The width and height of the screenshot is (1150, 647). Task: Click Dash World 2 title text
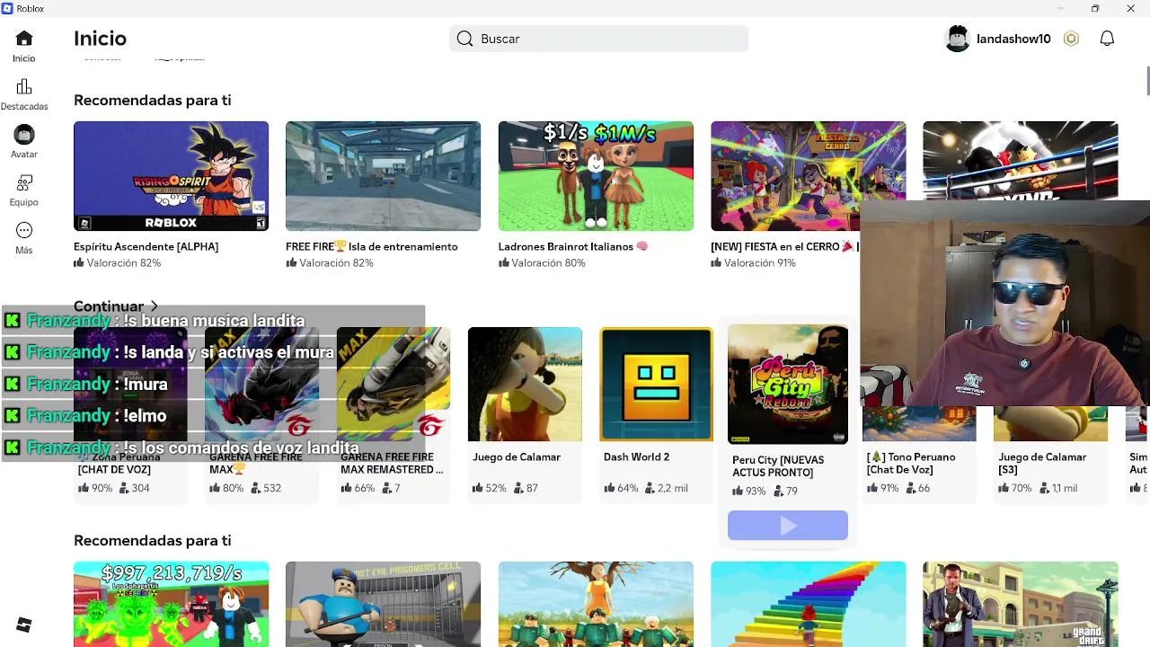(636, 456)
